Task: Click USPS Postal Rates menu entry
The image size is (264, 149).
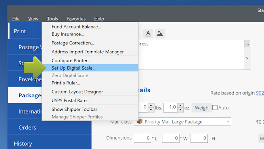Action: (x=70, y=101)
